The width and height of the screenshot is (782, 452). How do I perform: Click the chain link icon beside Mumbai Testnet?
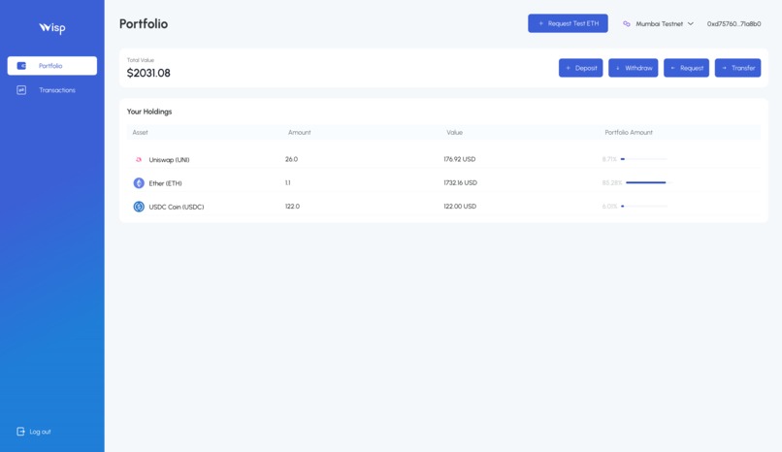point(627,23)
